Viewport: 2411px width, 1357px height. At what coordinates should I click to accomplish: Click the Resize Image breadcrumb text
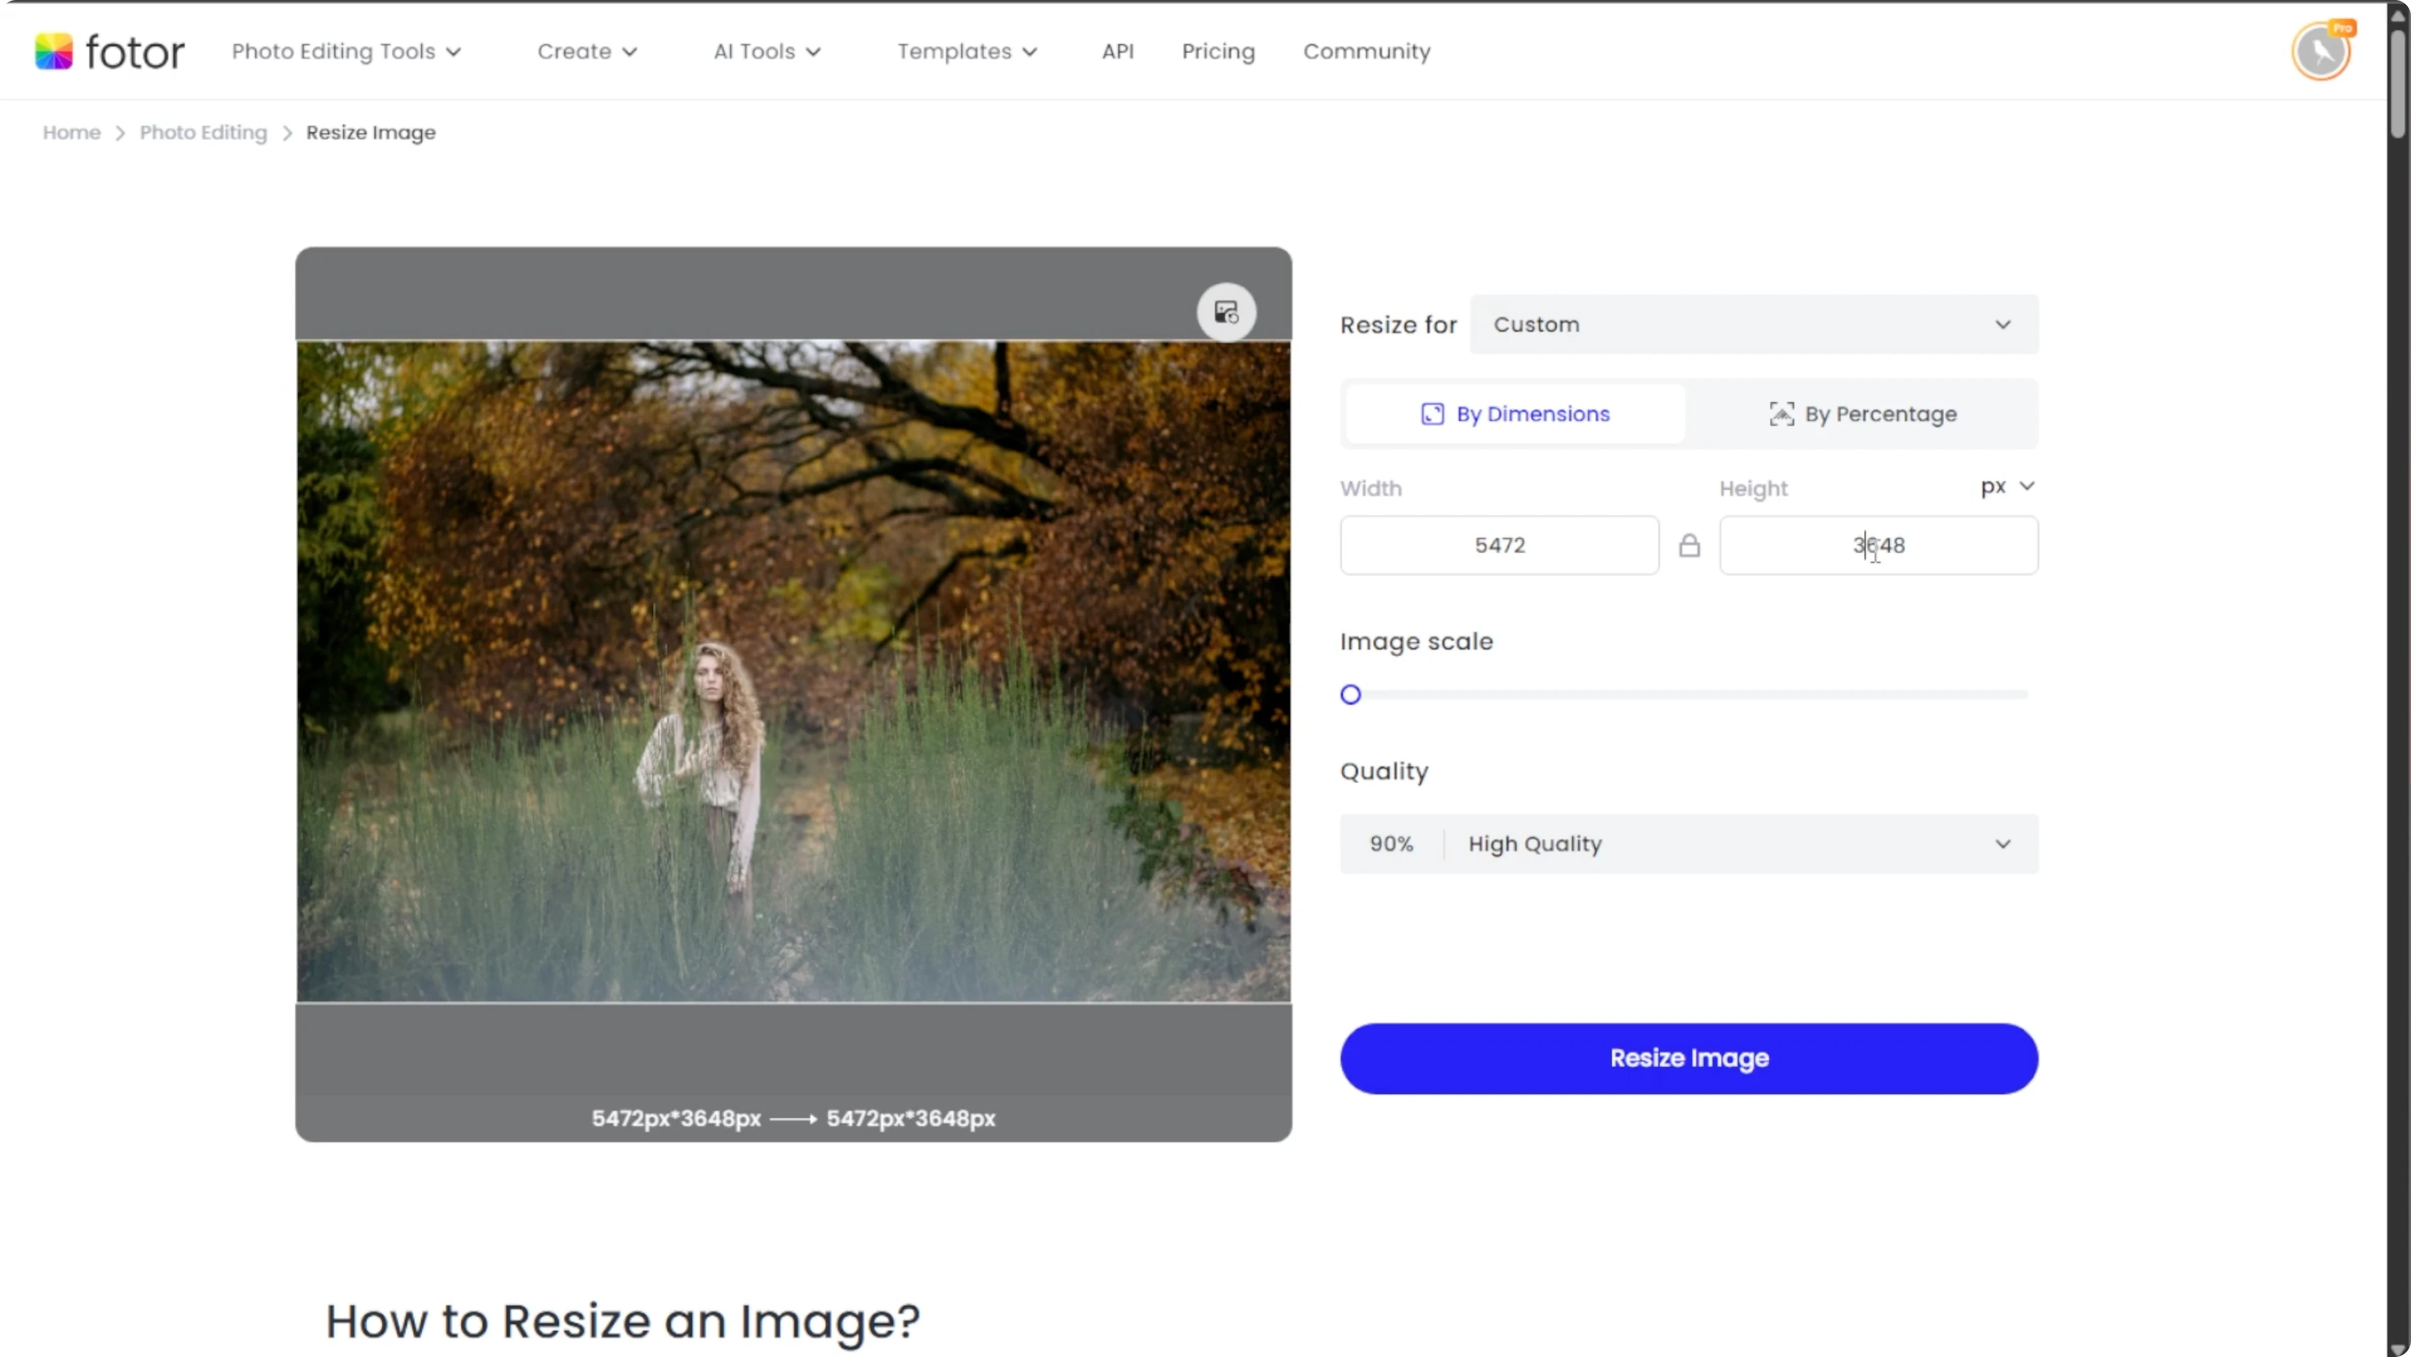[371, 132]
